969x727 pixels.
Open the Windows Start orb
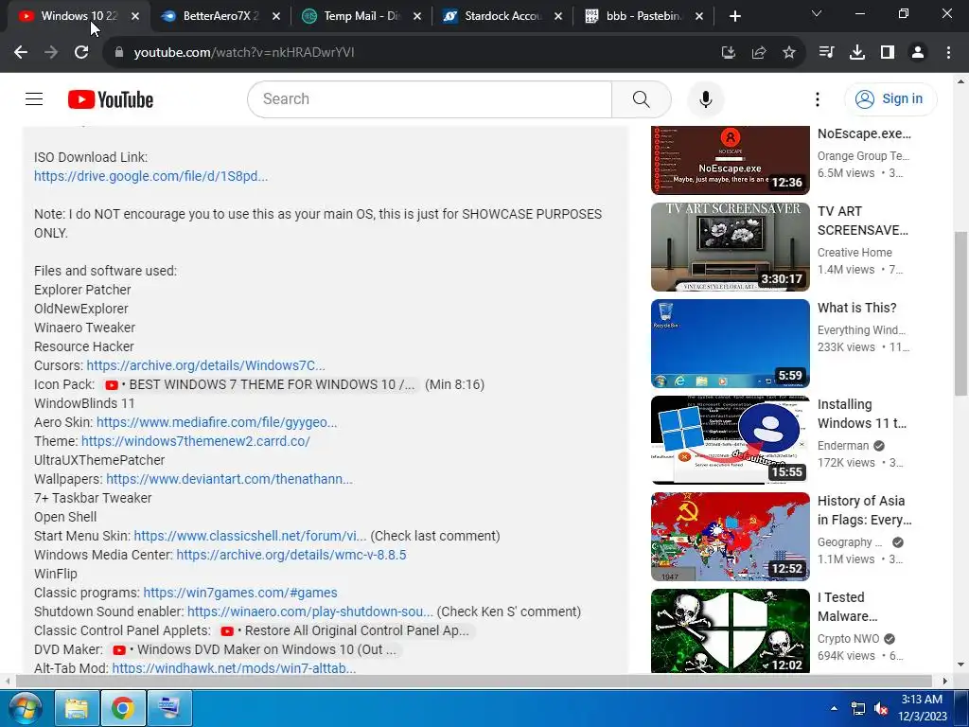pos(26,708)
